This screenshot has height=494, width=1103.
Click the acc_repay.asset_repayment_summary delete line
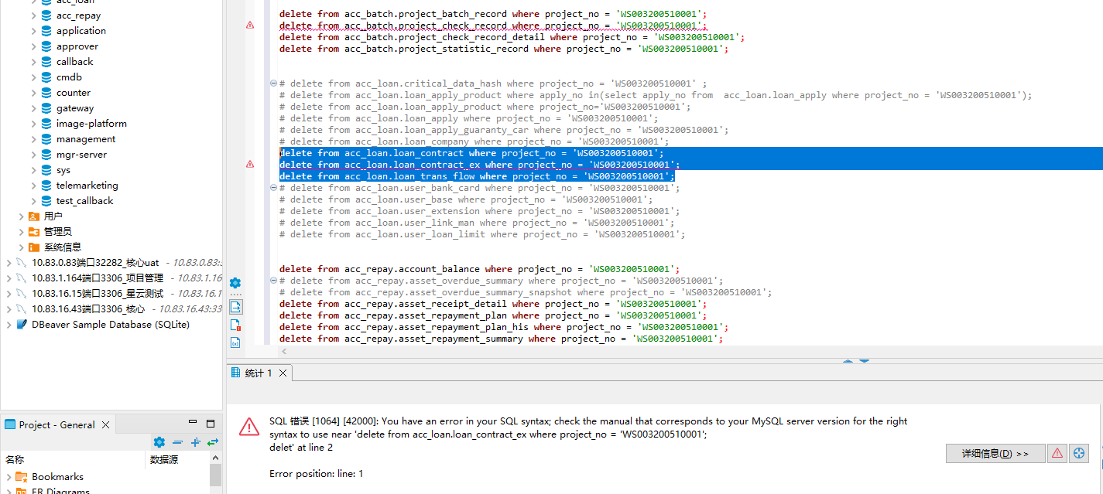click(502, 339)
